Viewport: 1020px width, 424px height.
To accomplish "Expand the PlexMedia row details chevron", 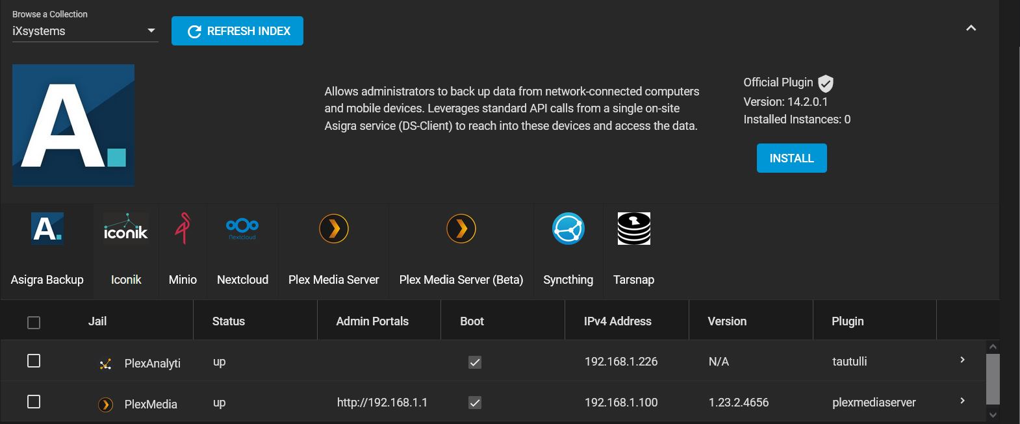I will pos(963,401).
